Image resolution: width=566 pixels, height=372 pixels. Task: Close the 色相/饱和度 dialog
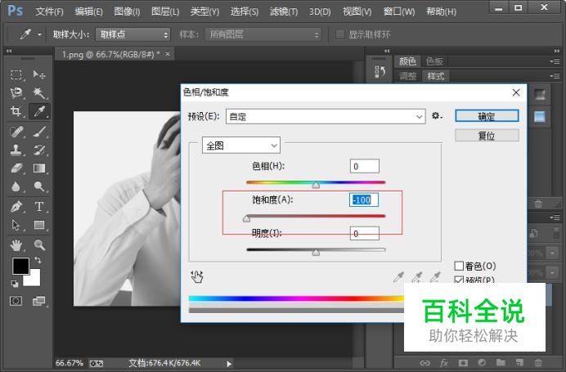tap(516, 92)
